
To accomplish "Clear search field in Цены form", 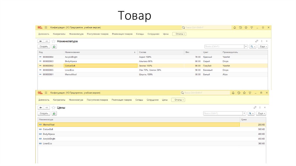I will [x=244, y=113].
